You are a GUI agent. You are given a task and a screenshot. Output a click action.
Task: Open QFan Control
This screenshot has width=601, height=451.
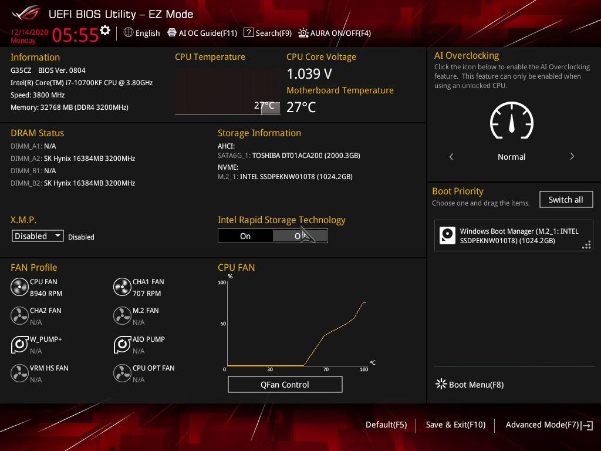click(x=285, y=385)
